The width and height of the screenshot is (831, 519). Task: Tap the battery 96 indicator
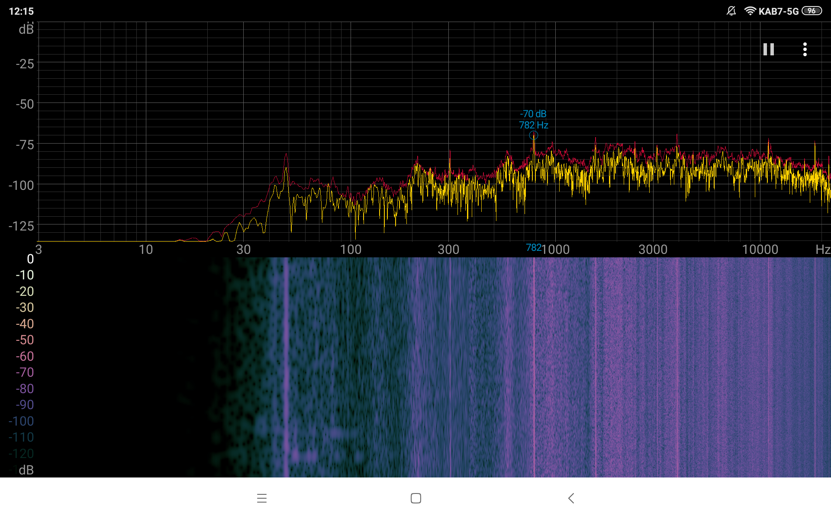812,11
